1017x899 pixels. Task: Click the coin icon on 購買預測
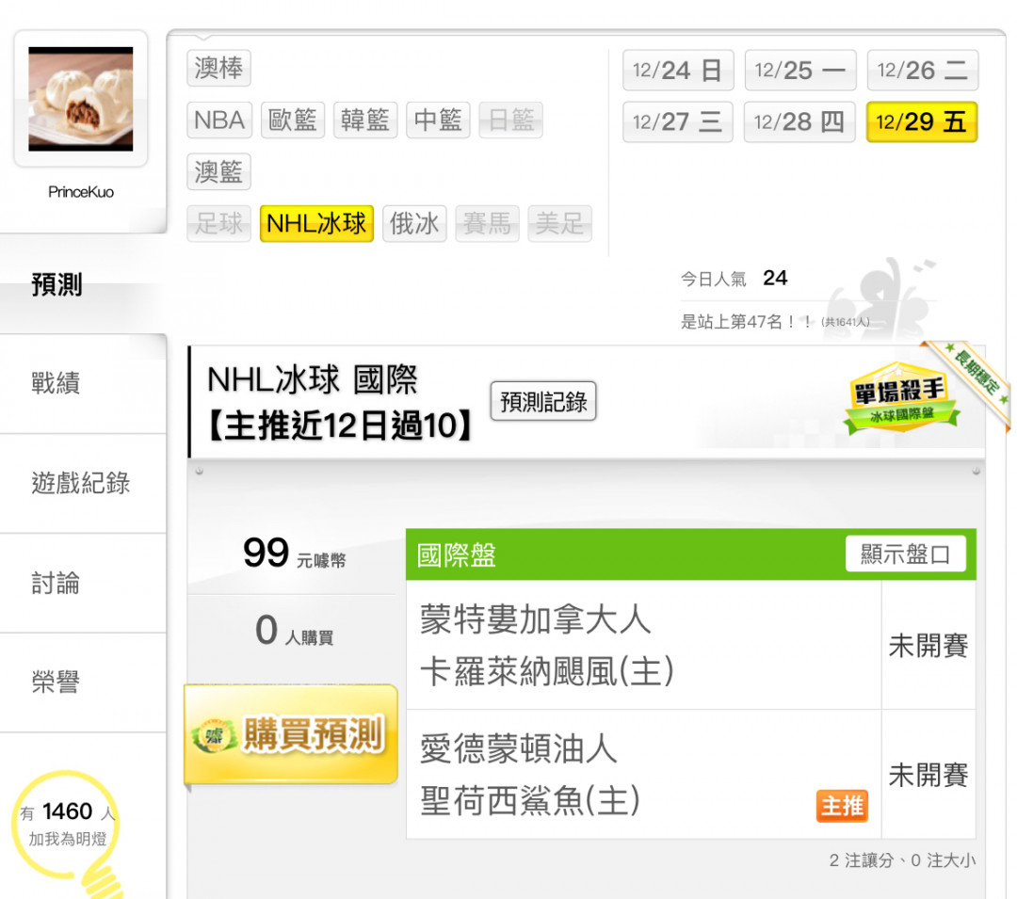(214, 736)
